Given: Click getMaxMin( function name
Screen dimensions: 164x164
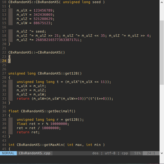Looking at the screenshot, I should pos(54,145).
